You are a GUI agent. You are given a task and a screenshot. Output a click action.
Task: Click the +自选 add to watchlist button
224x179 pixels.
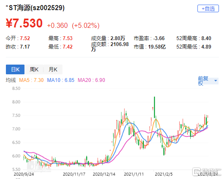(x=208, y=8)
